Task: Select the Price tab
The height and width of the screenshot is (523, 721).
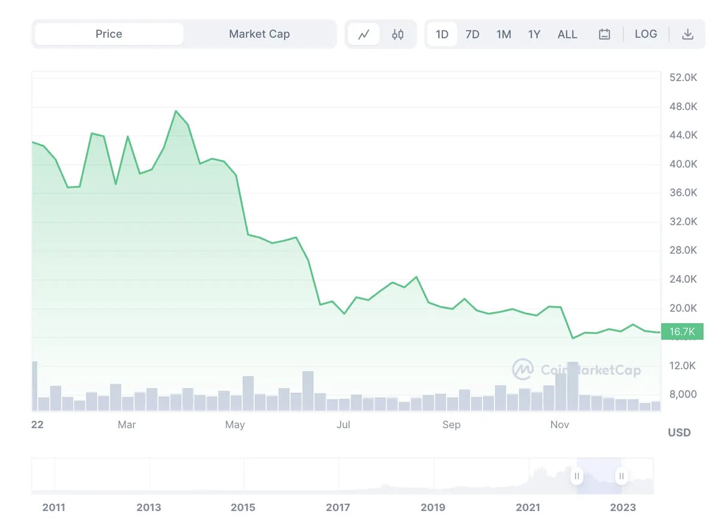Action: click(x=108, y=34)
